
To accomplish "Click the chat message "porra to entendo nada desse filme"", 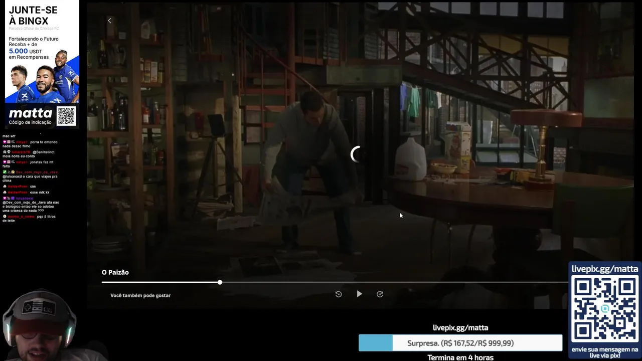I will tap(30, 144).
